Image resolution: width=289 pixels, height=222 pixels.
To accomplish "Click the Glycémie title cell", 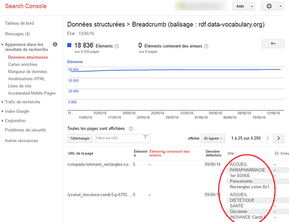I will [x=238, y=211].
